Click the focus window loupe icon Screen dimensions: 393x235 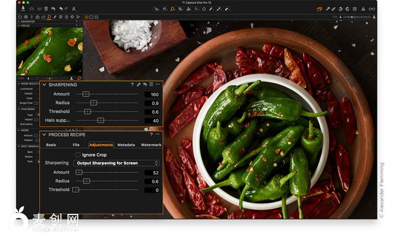(x=79, y=78)
